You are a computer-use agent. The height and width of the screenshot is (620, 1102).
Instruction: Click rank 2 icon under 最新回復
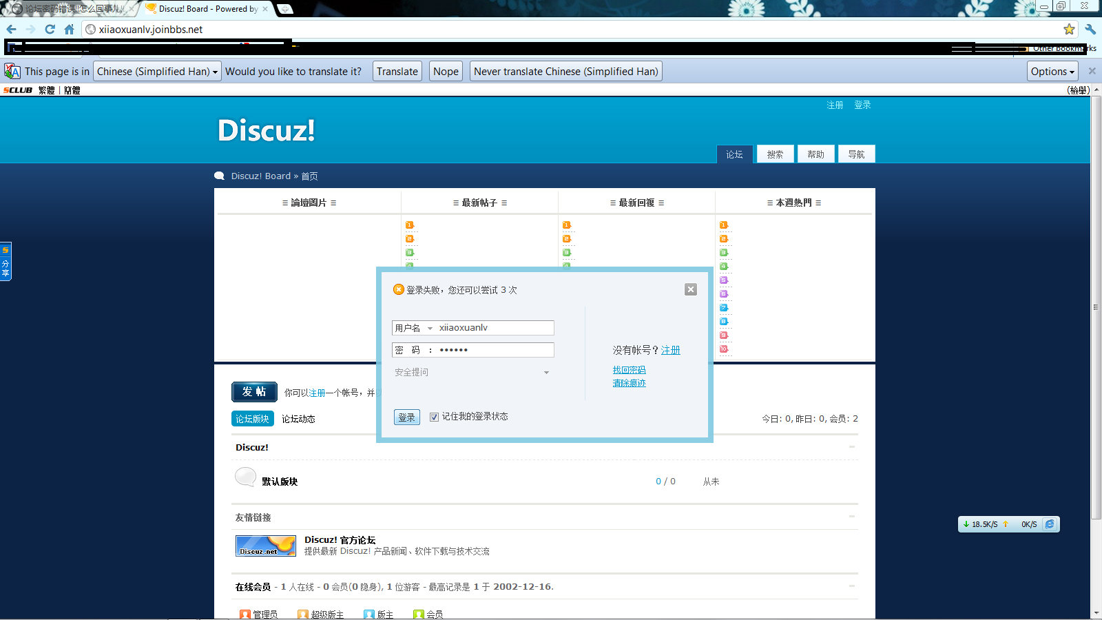(567, 239)
